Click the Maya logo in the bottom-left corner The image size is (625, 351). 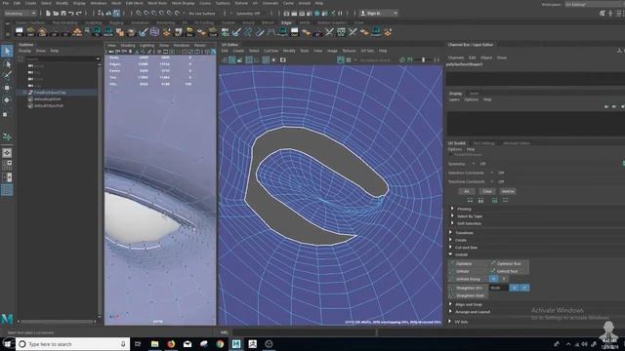tap(7, 319)
